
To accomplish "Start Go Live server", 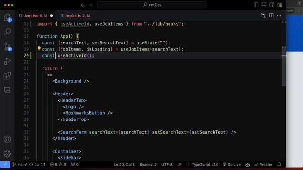I will pos(232,165).
